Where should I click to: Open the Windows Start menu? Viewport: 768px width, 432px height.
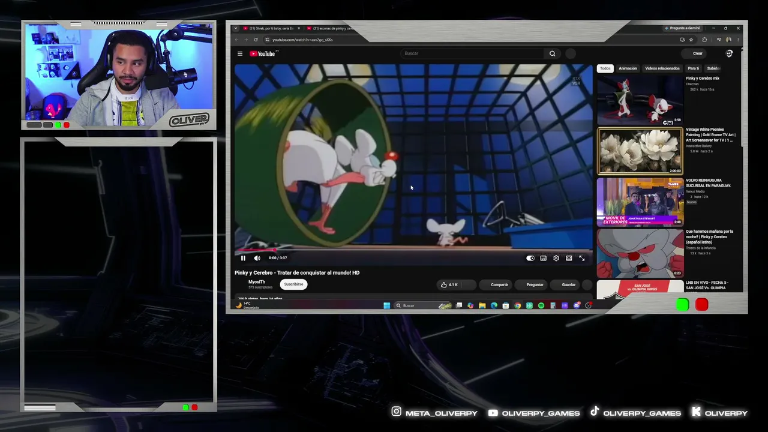click(x=386, y=305)
